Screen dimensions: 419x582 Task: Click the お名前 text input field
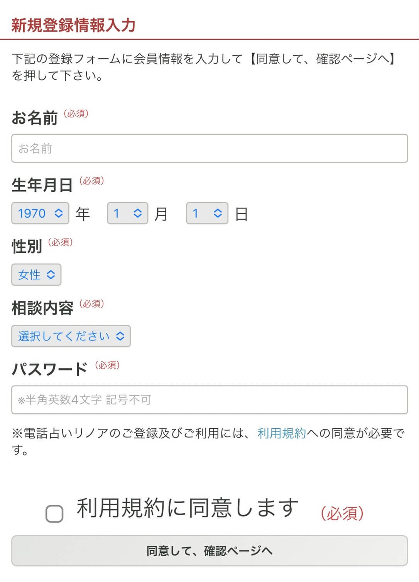click(x=209, y=149)
